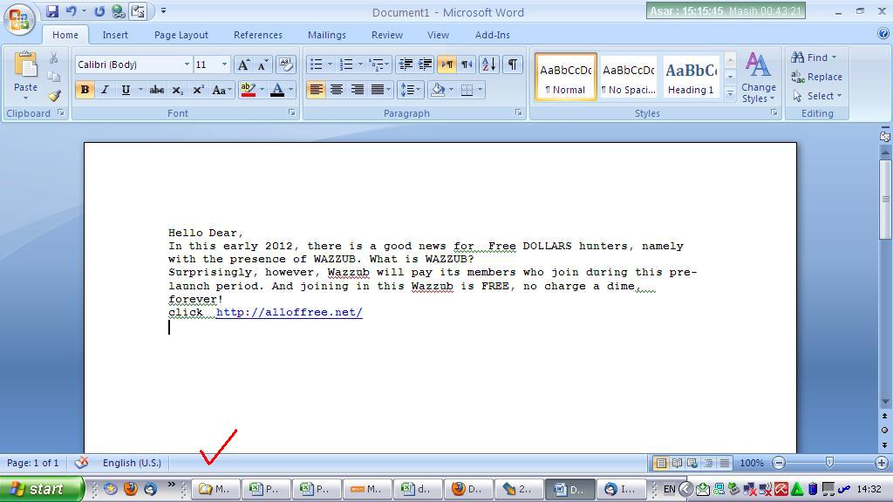The image size is (893, 502).
Task: Switch to Web Layout view
Action: (692, 464)
